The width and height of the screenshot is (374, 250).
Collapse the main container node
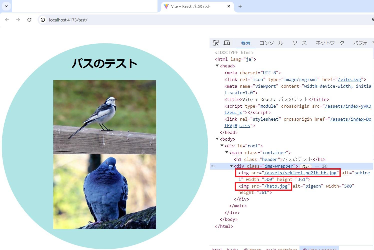(227, 152)
